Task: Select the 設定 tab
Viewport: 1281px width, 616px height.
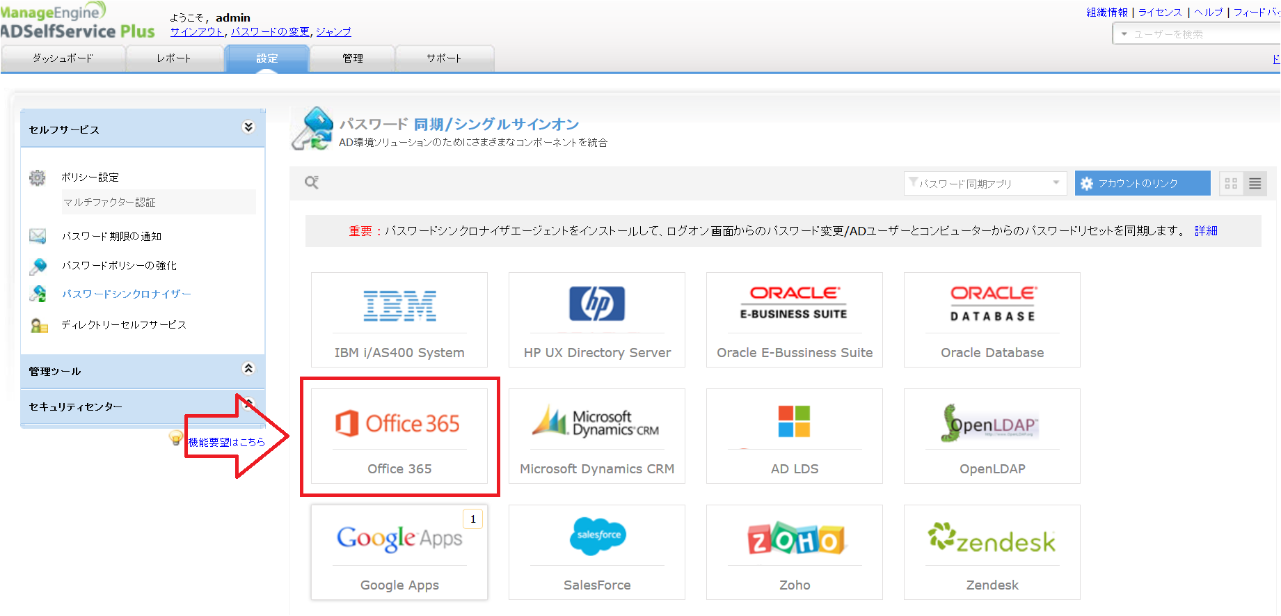Action: (267, 58)
